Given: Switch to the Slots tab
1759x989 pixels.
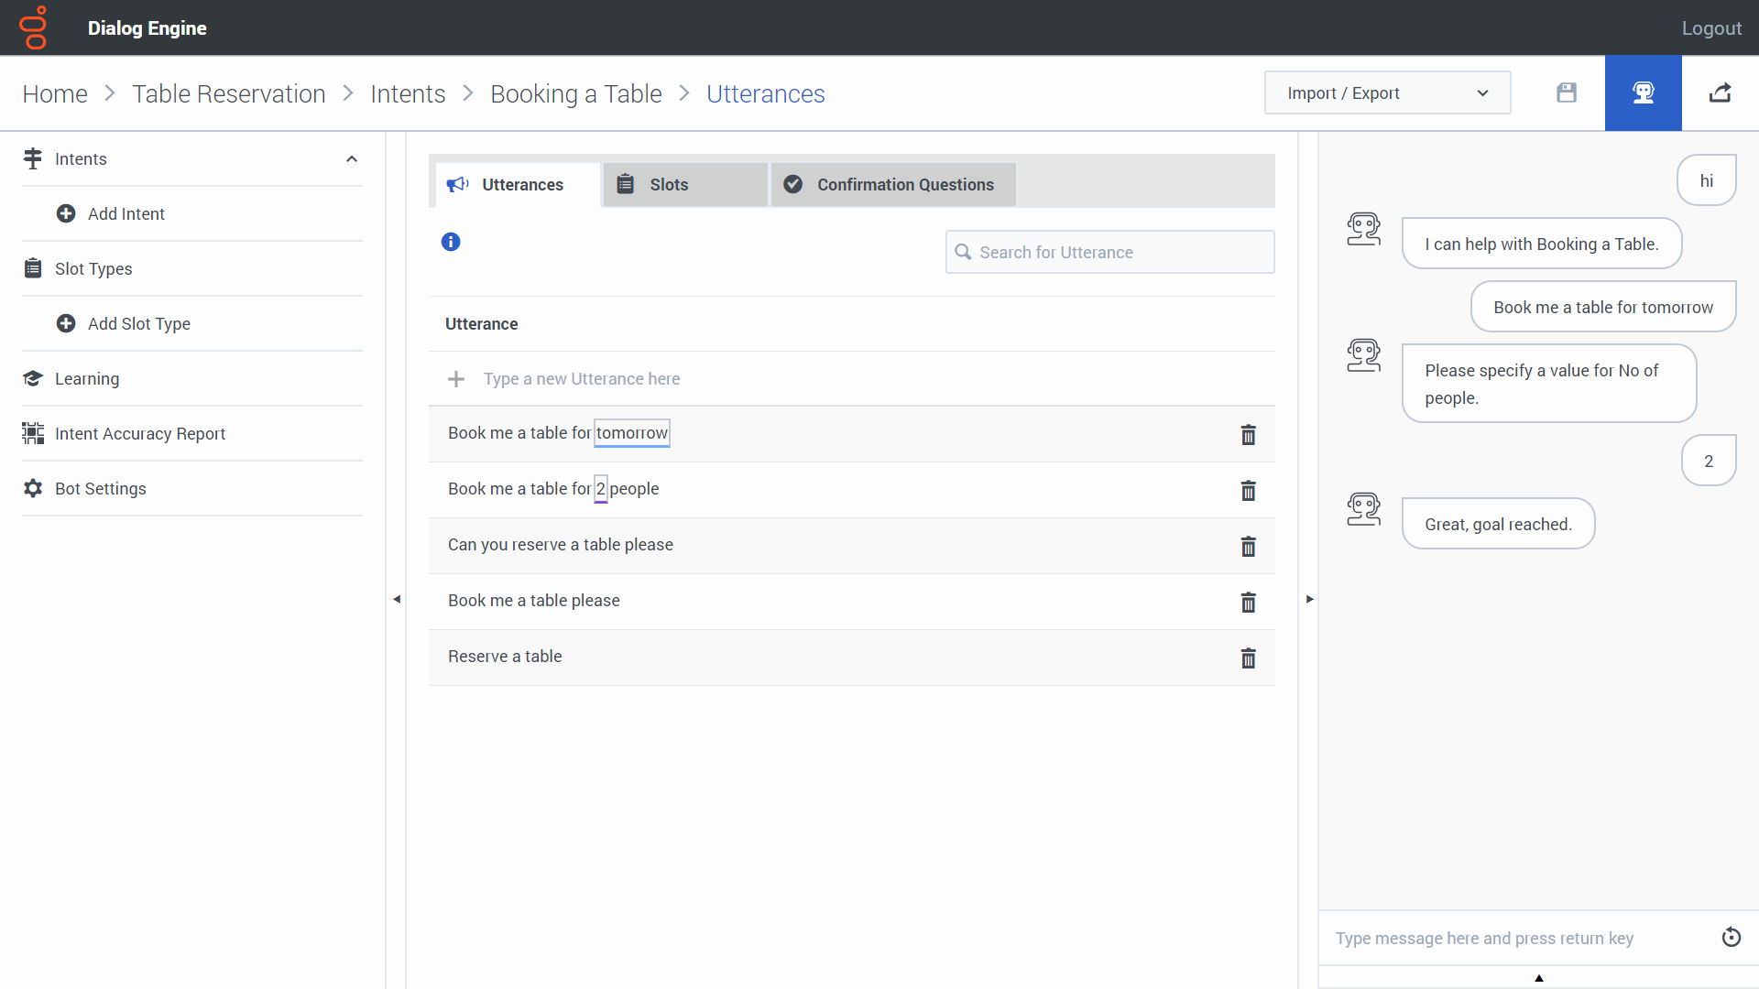Looking at the screenshot, I should (670, 184).
